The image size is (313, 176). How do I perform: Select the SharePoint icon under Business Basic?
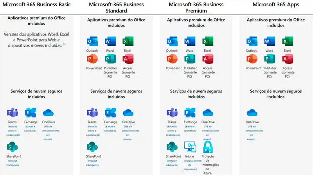[13, 147]
